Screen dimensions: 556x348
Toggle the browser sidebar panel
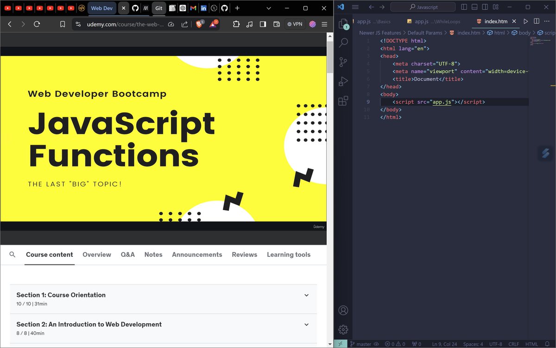(263, 24)
